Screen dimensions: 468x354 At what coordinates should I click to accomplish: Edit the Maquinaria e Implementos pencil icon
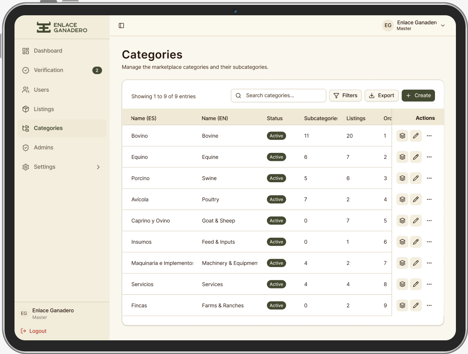tap(416, 263)
